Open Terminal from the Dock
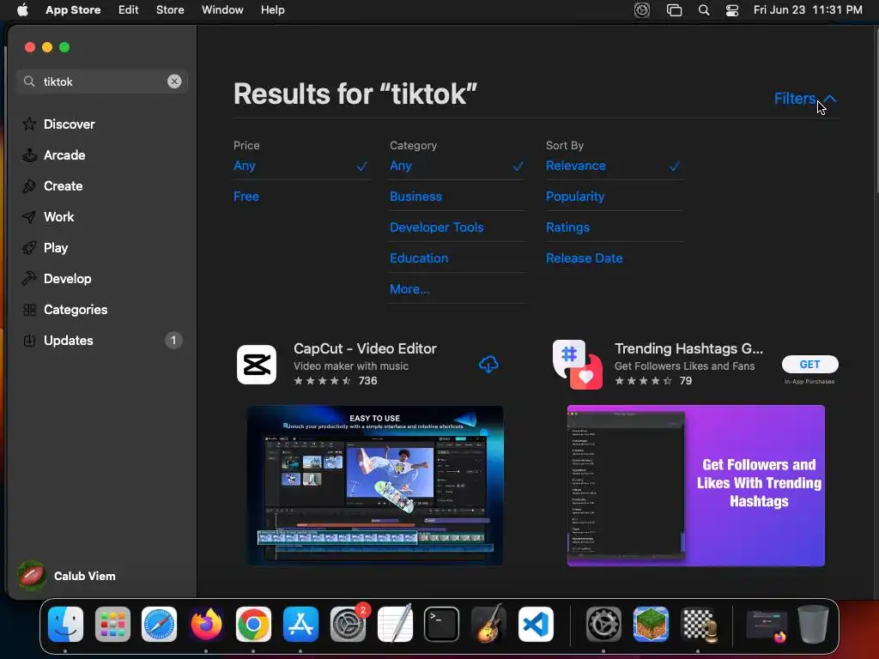Image resolution: width=879 pixels, height=659 pixels. pyautogui.click(x=442, y=625)
